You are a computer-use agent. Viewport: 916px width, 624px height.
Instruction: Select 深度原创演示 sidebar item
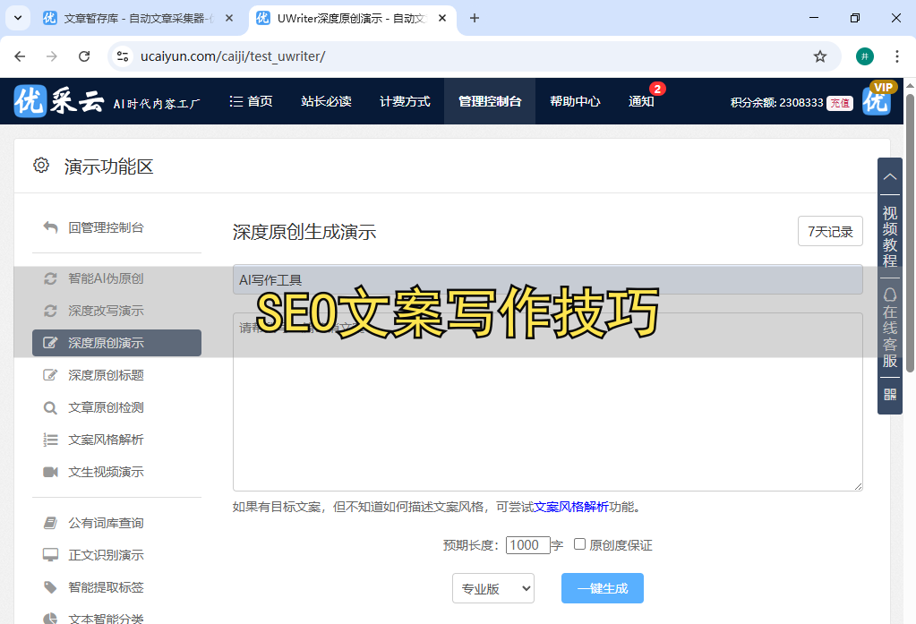116,342
